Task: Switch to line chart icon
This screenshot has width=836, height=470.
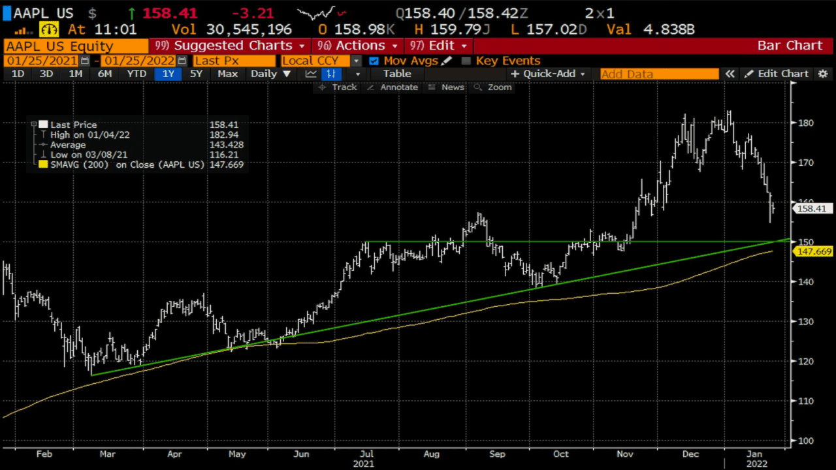Action: [x=311, y=74]
